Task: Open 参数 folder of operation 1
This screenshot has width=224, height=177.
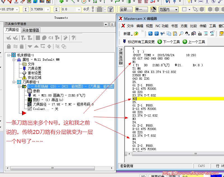Action: tap(36, 91)
